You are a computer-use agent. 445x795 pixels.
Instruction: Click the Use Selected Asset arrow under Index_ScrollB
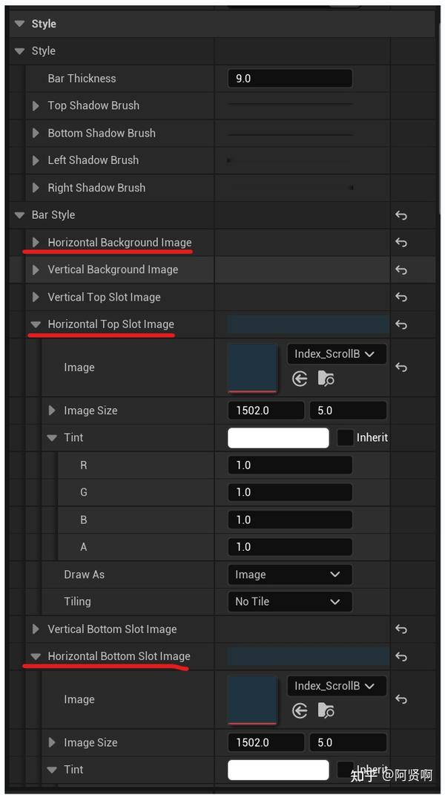300,379
